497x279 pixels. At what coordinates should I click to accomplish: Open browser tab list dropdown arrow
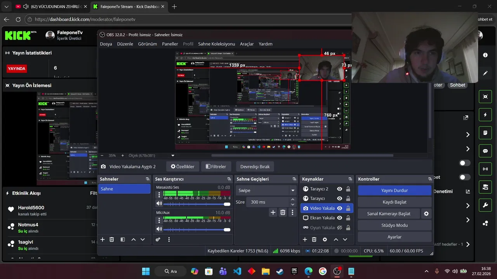click(6, 7)
